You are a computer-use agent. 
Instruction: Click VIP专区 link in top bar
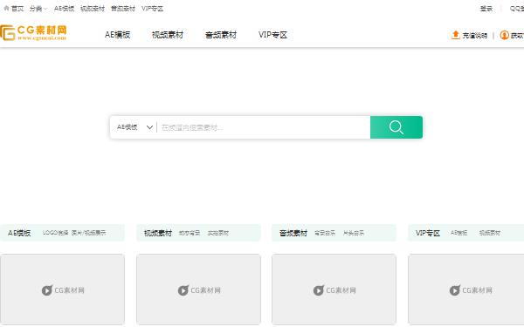click(x=152, y=9)
